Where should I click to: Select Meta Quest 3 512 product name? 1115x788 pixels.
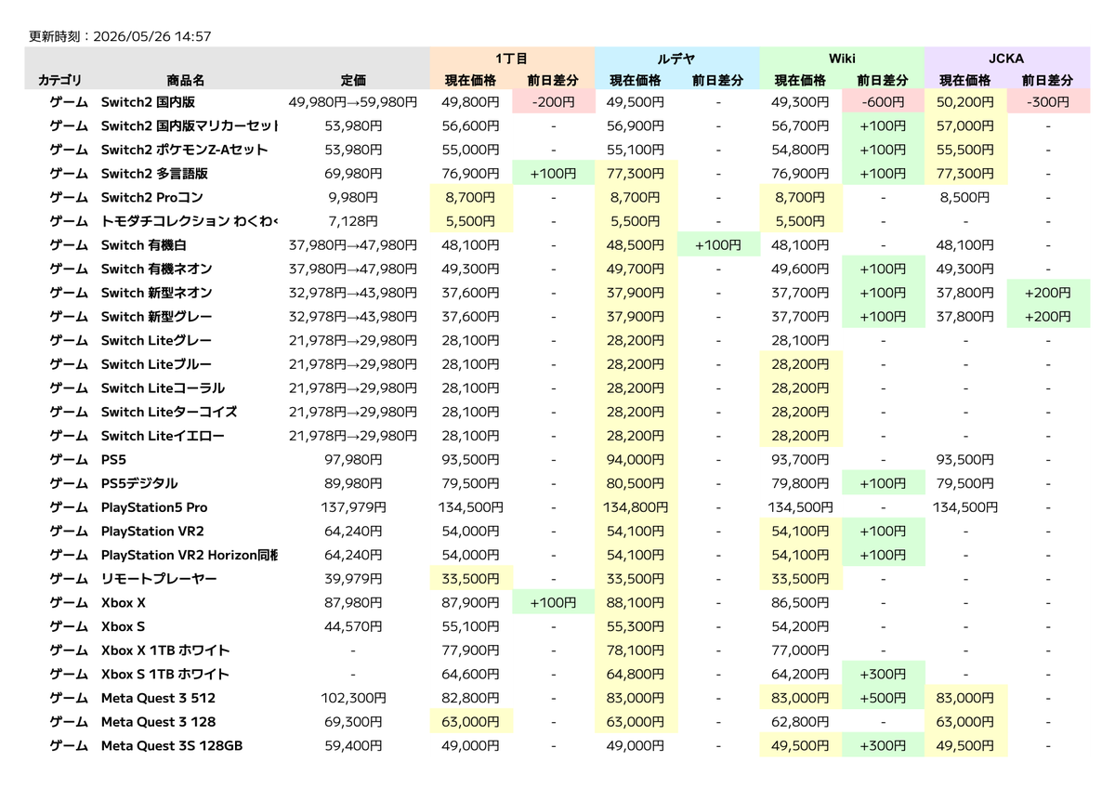tap(158, 698)
